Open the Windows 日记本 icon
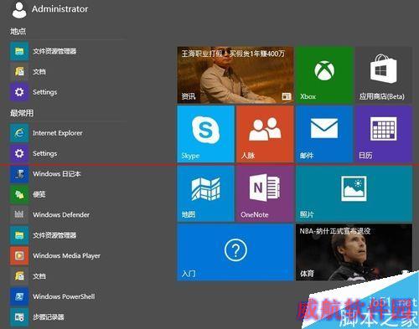Viewport: 419px width, 329px height. click(19, 174)
